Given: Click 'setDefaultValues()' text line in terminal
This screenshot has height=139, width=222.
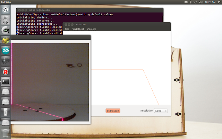Looking at the screenshot, I should point(65,15).
